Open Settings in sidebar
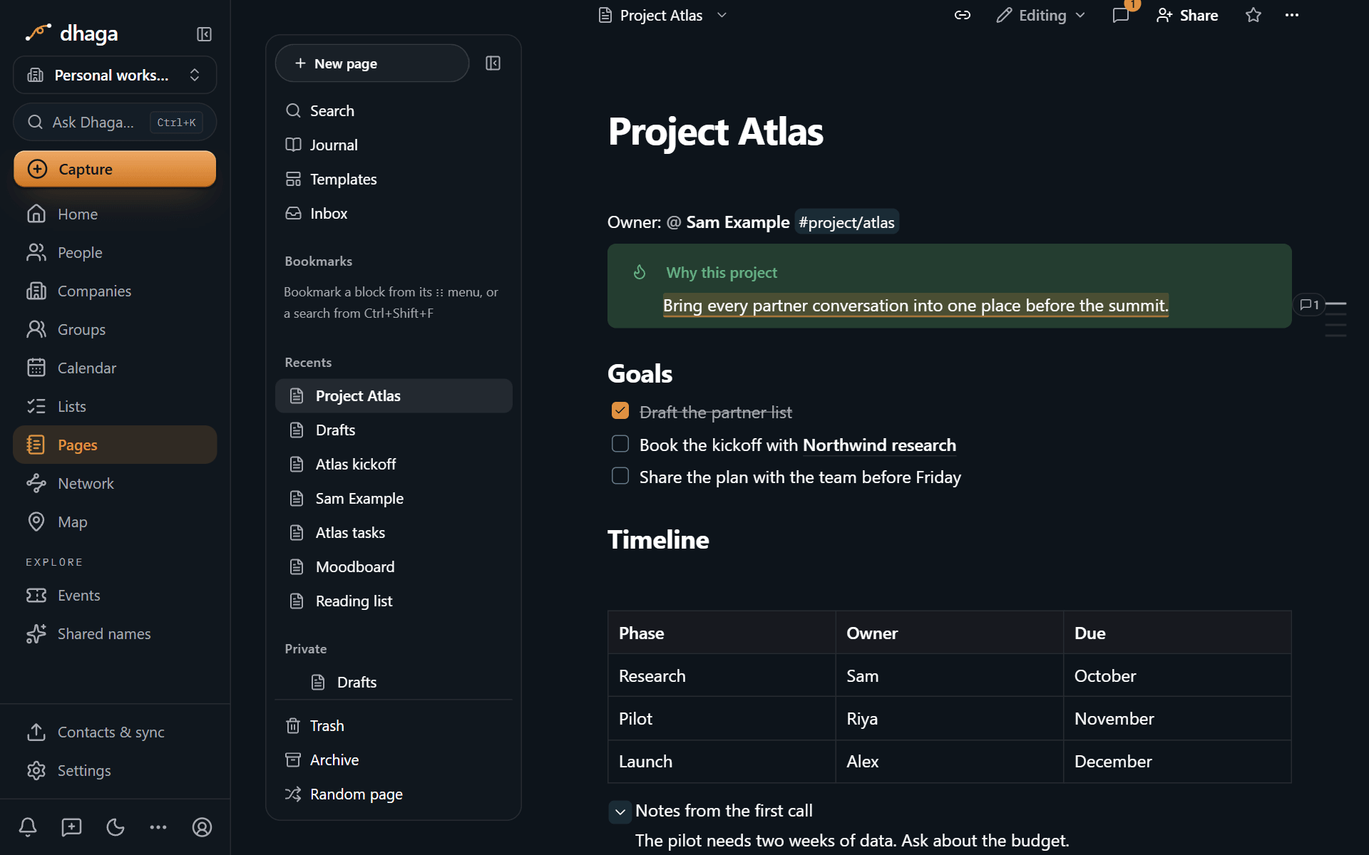The width and height of the screenshot is (1369, 855). click(x=115, y=771)
